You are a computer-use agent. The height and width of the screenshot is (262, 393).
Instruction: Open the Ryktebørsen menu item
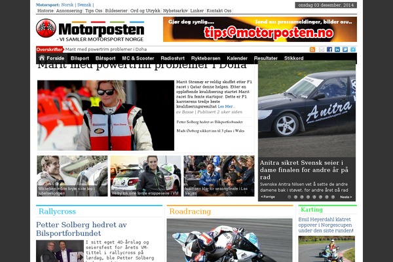[x=206, y=58]
